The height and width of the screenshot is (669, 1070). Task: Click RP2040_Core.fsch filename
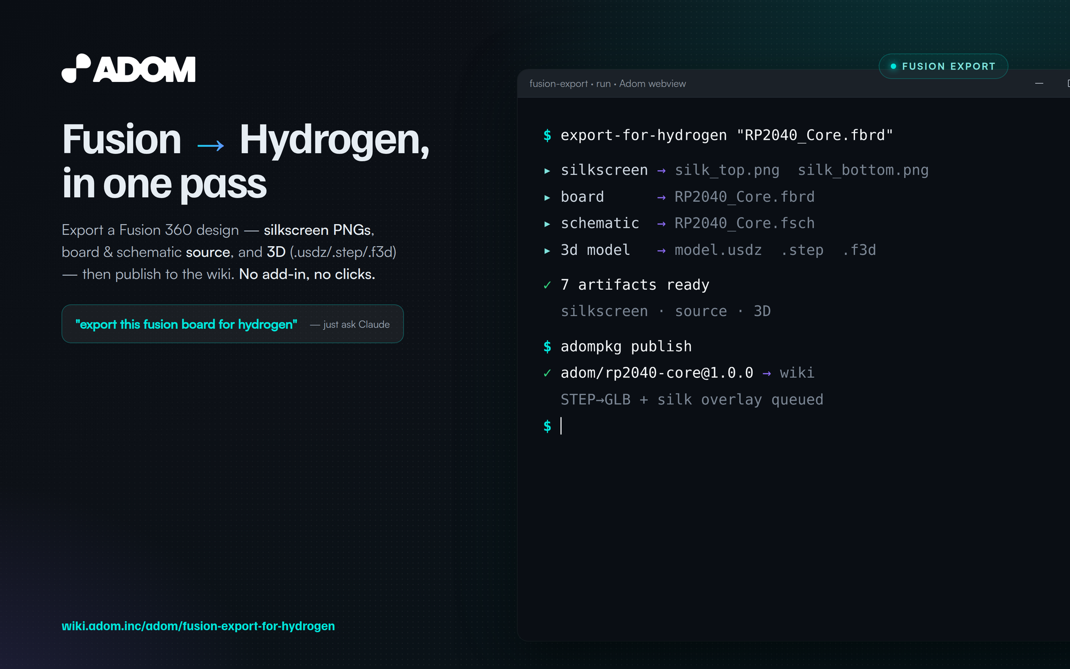tap(744, 223)
